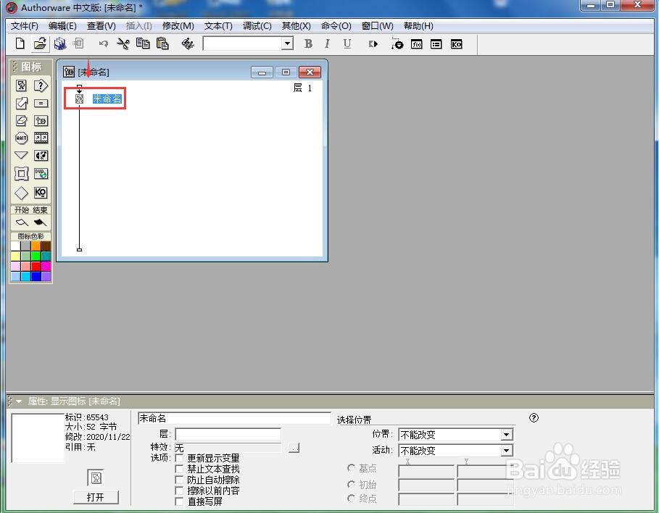659x513 pixels.
Task: Open the 查看(V) menu
Action: [101, 26]
